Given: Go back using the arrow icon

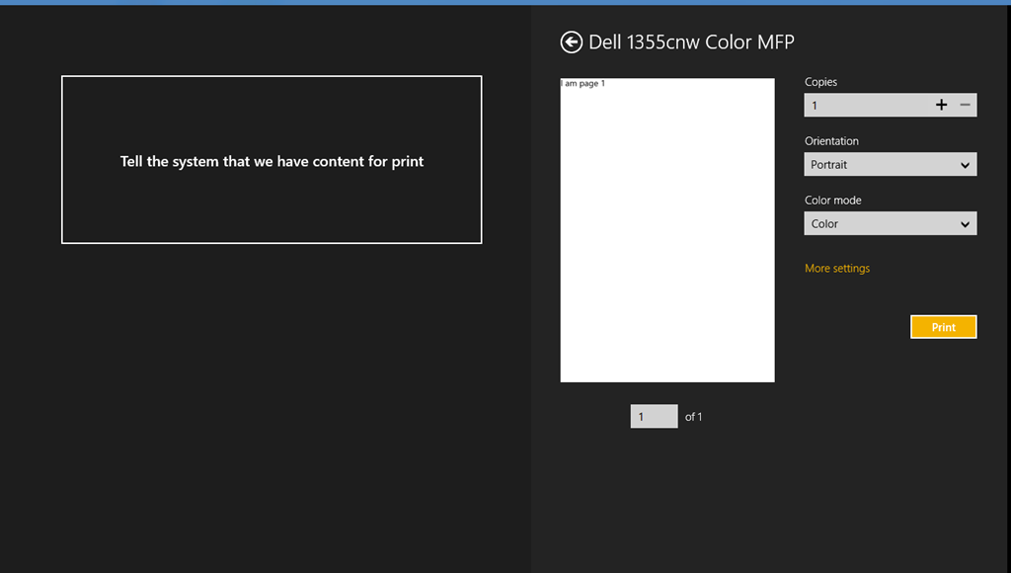Looking at the screenshot, I should point(571,42).
